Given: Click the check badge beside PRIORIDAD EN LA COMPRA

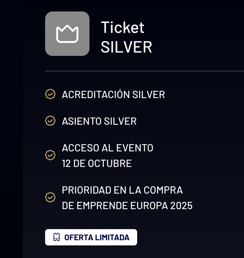Looking at the screenshot, I should pyautogui.click(x=50, y=197).
